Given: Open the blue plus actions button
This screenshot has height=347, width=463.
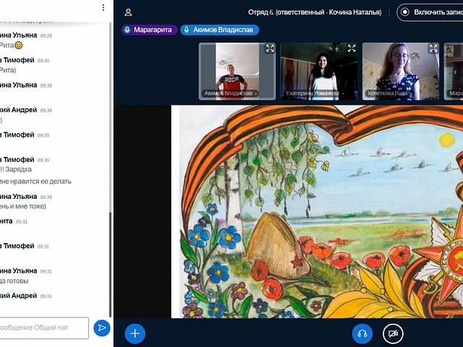Looking at the screenshot, I should point(135,334).
